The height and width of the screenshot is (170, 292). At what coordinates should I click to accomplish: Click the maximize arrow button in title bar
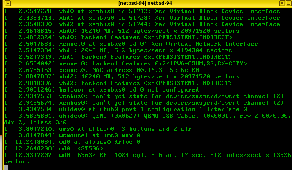pyautogui.click(x=282, y=3)
